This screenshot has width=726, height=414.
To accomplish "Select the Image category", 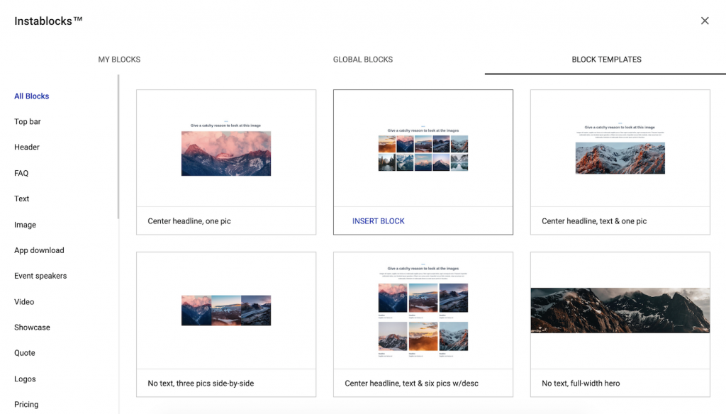I will (25, 224).
